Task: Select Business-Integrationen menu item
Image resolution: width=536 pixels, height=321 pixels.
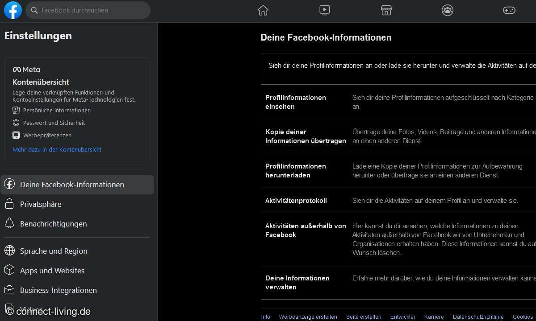Action: [77, 290]
